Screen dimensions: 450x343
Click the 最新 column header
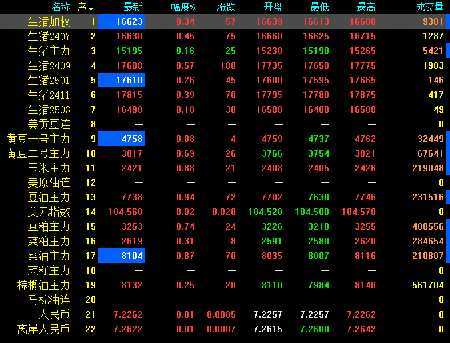click(133, 7)
